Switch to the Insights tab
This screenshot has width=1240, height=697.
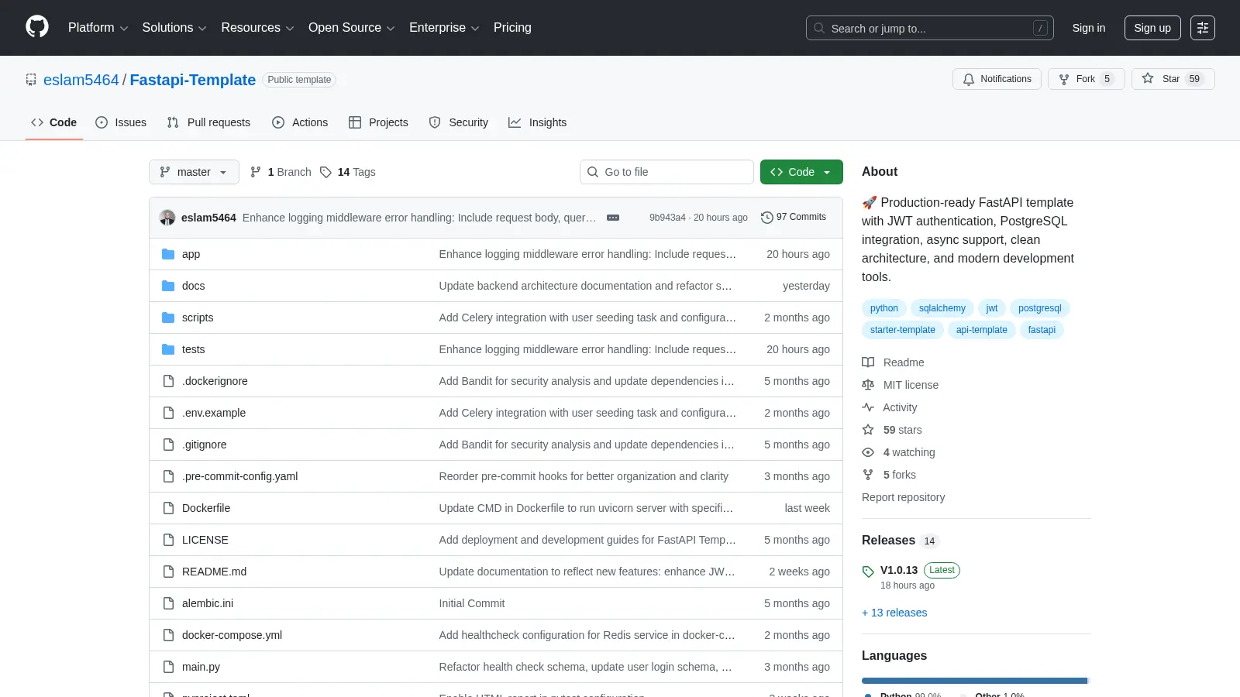click(x=538, y=122)
